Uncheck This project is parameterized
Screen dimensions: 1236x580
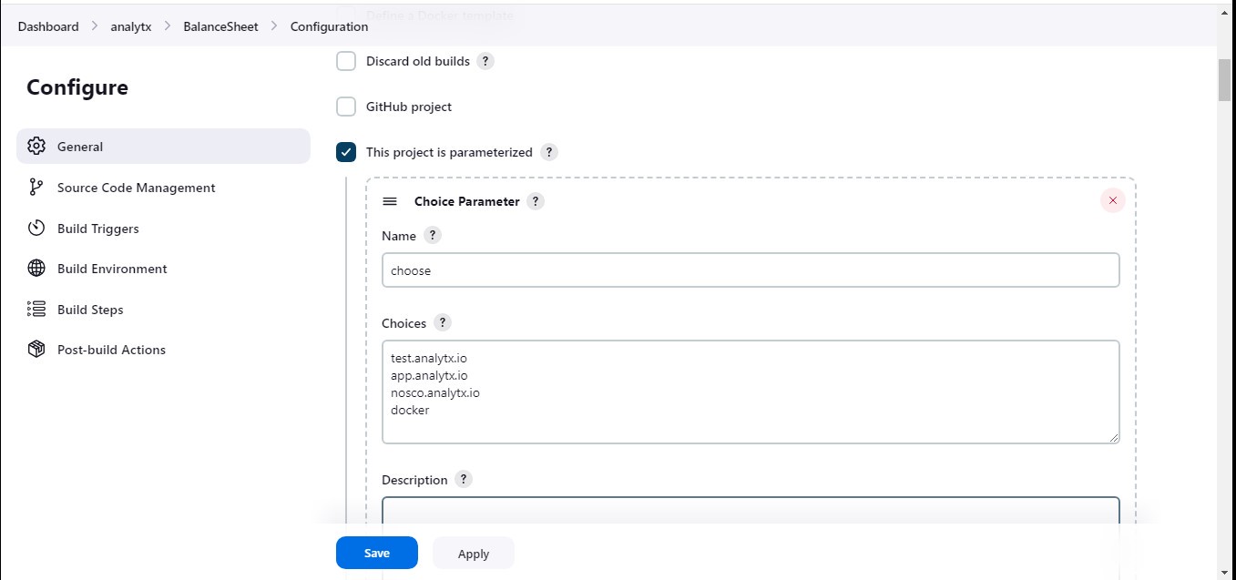click(346, 152)
